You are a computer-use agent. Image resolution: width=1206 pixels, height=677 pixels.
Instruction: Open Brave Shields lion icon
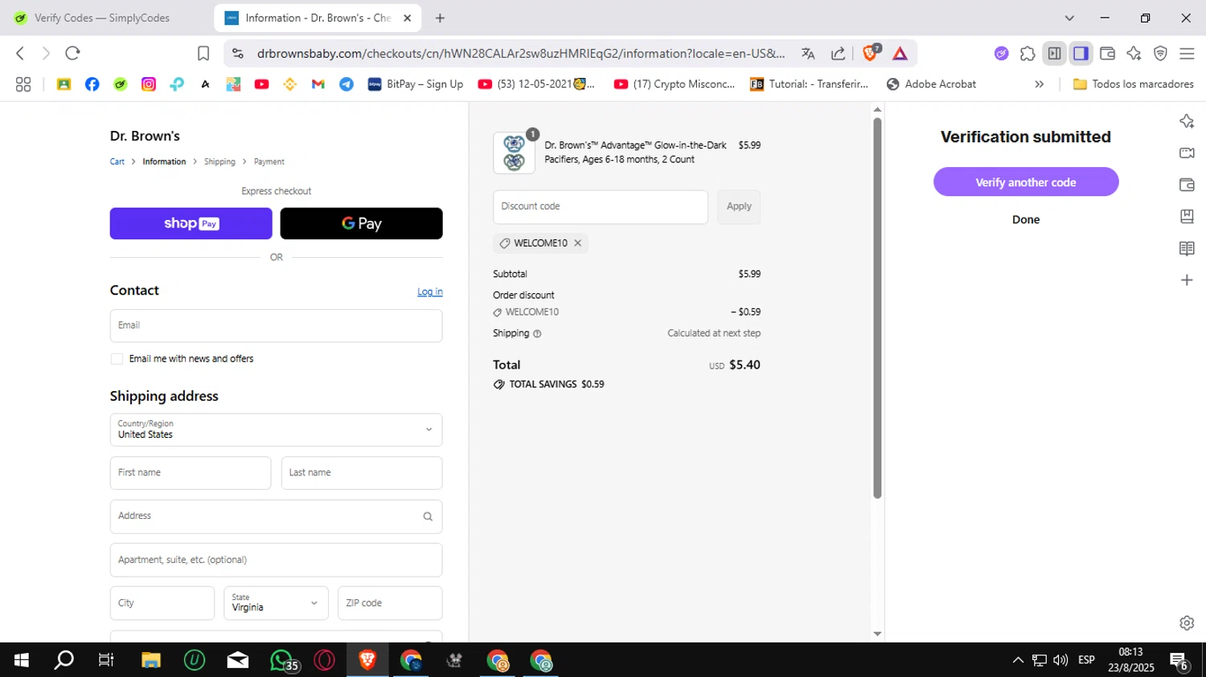pos(870,53)
